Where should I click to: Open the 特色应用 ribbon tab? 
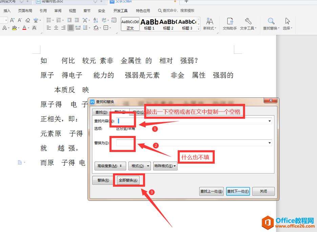pyautogui.click(x=143, y=11)
